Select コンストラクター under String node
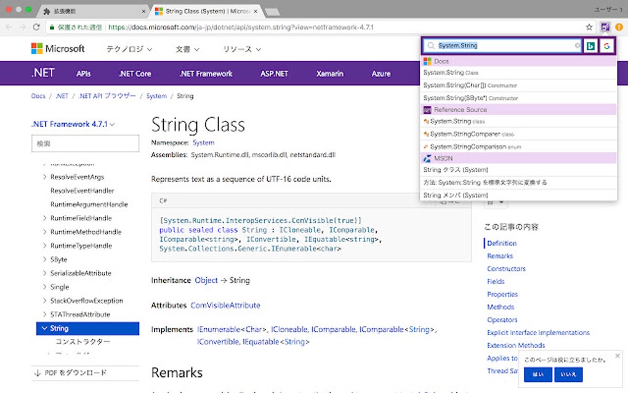Screen dimensions: 628x393 83,342
